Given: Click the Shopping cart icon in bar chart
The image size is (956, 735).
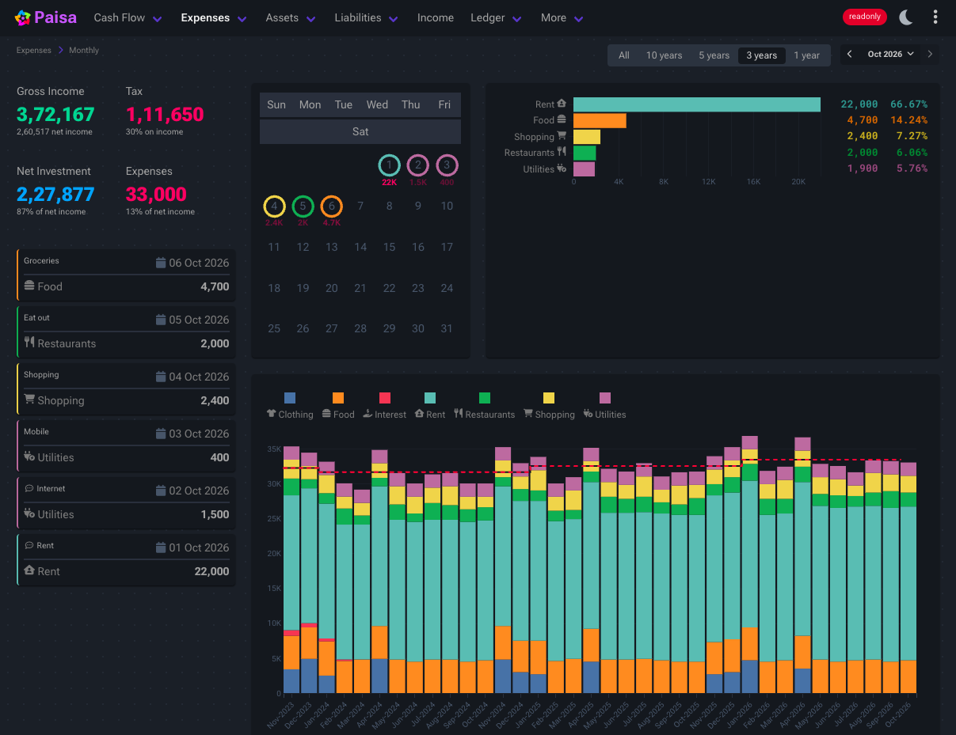Looking at the screenshot, I should (x=562, y=136).
